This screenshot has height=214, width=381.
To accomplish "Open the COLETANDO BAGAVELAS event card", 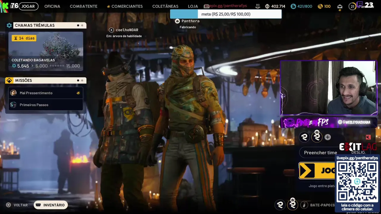I will [46, 51].
